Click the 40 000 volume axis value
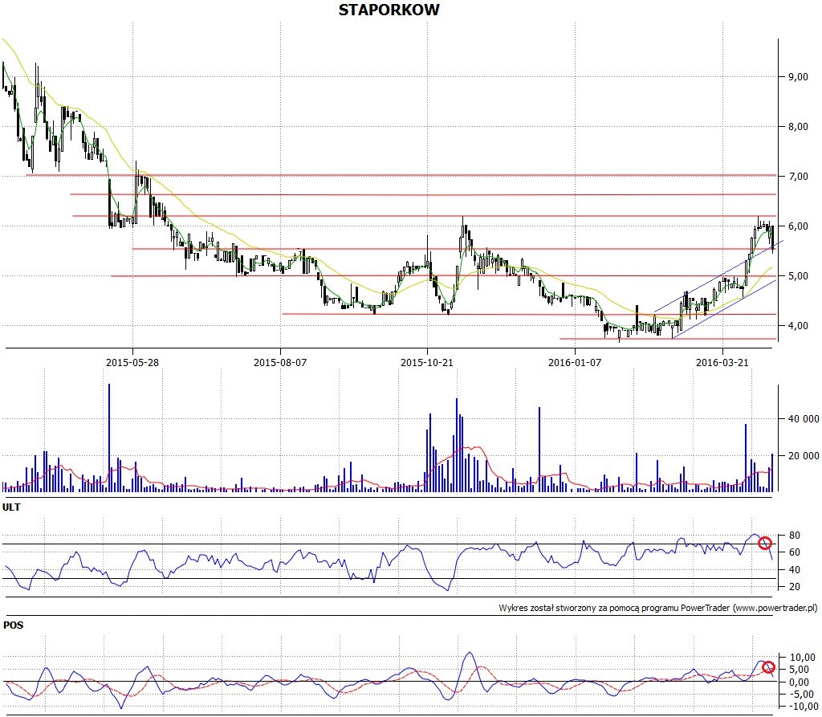The image size is (822, 717). pyautogui.click(x=804, y=418)
